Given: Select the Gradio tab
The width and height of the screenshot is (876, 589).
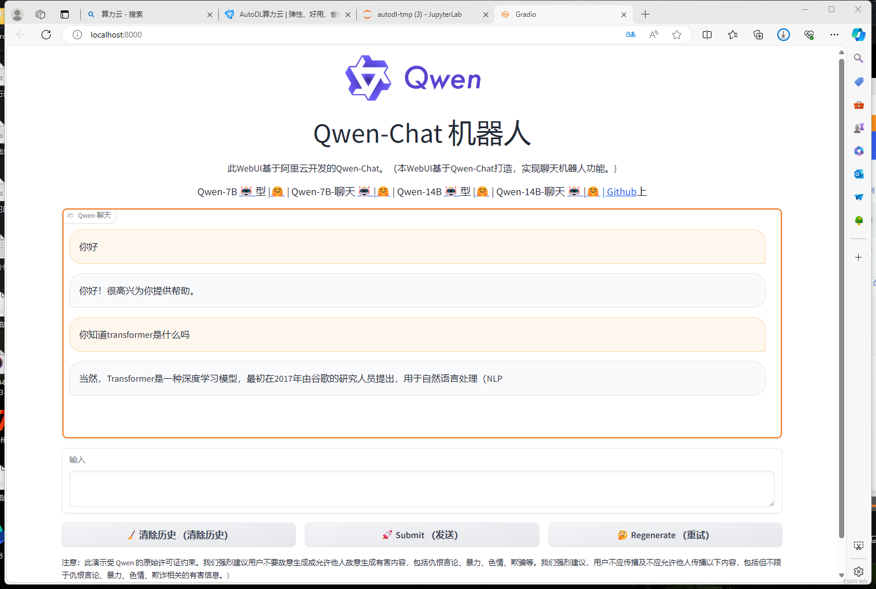Looking at the screenshot, I should coord(563,14).
